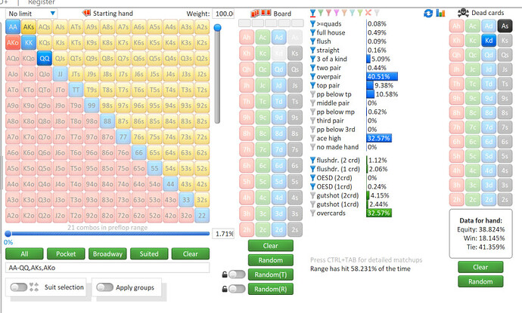Screen dimensions: 522x313
Task: Toggle the lock switch beside Random(T)
Action: (237, 275)
